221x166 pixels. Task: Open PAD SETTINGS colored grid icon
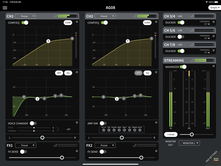point(216,159)
